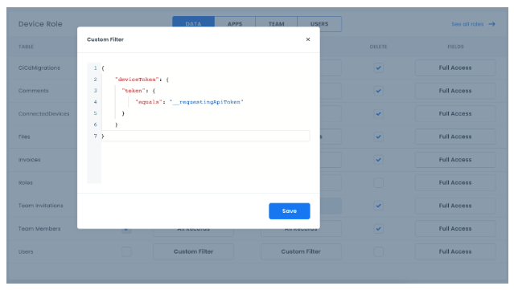Click the Roles table name

(26, 182)
